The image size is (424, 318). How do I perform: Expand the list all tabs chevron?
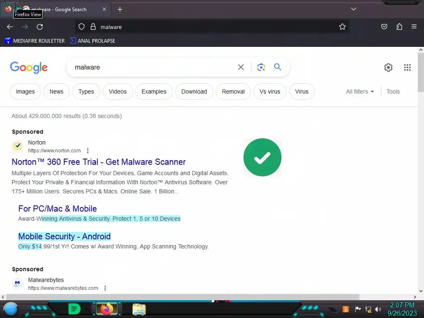point(354,9)
